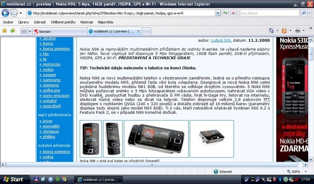Viewport: 314px width, 184px height.
Task: Click into the Live Search box
Action: click(270, 13)
